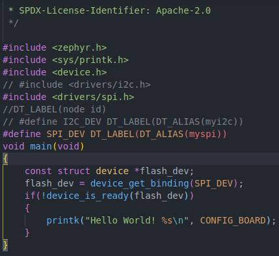279x256 pixels.
Task: Click the commented I2C_DEV define line
Action: coord(123,122)
